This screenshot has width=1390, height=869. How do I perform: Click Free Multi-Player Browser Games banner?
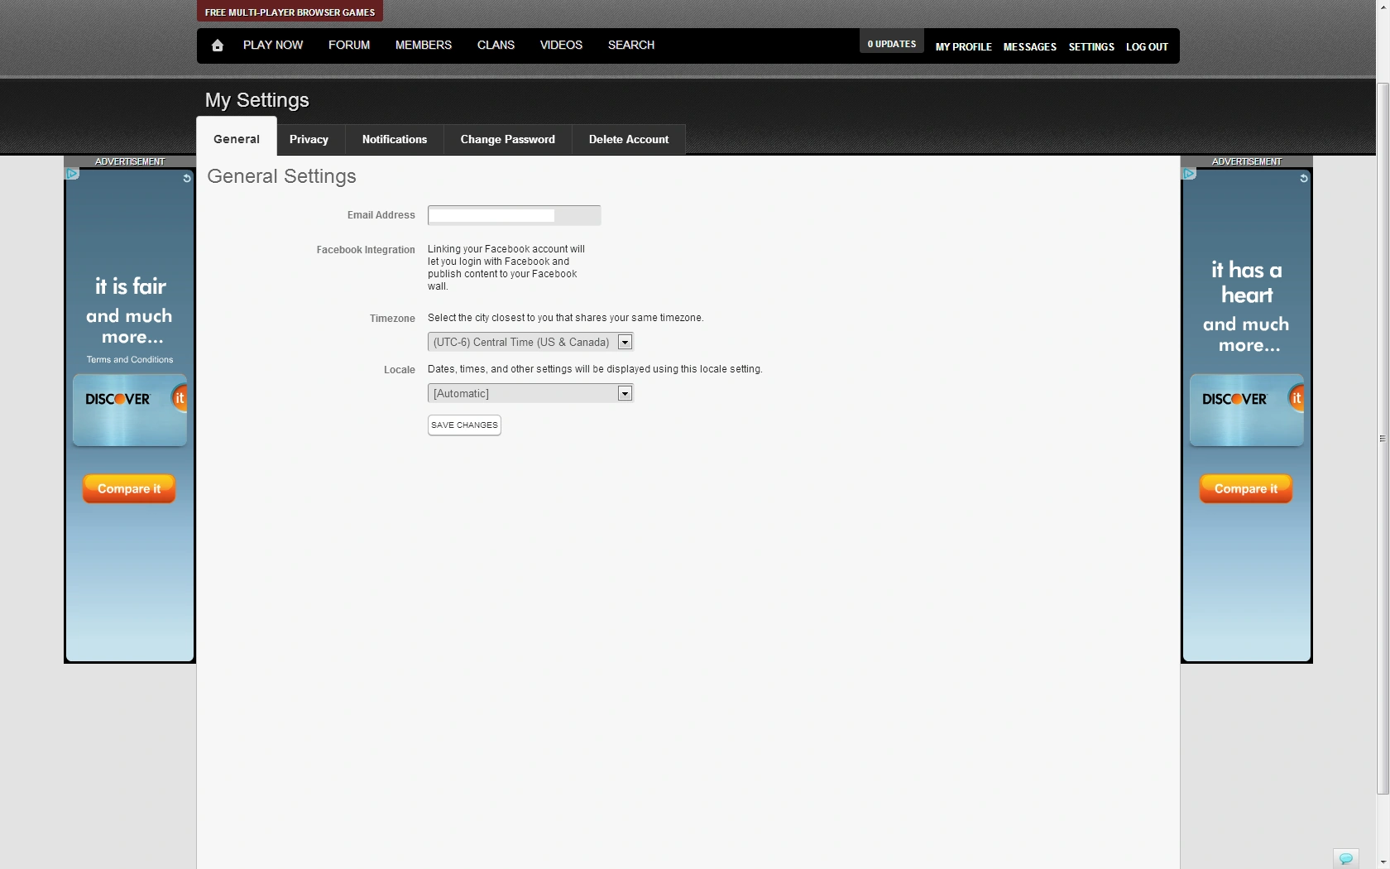click(x=290, y=12)
